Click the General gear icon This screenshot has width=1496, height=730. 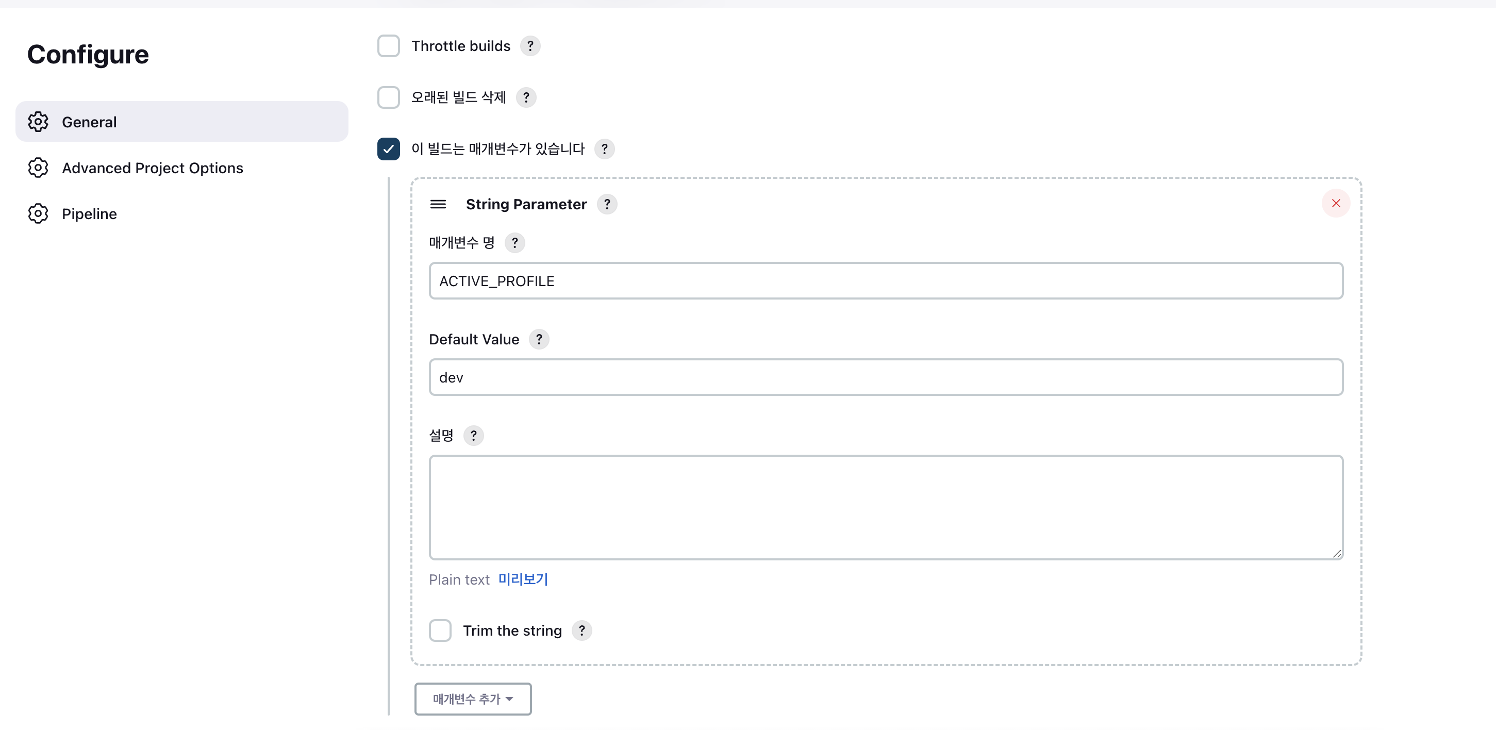point(38,122)
